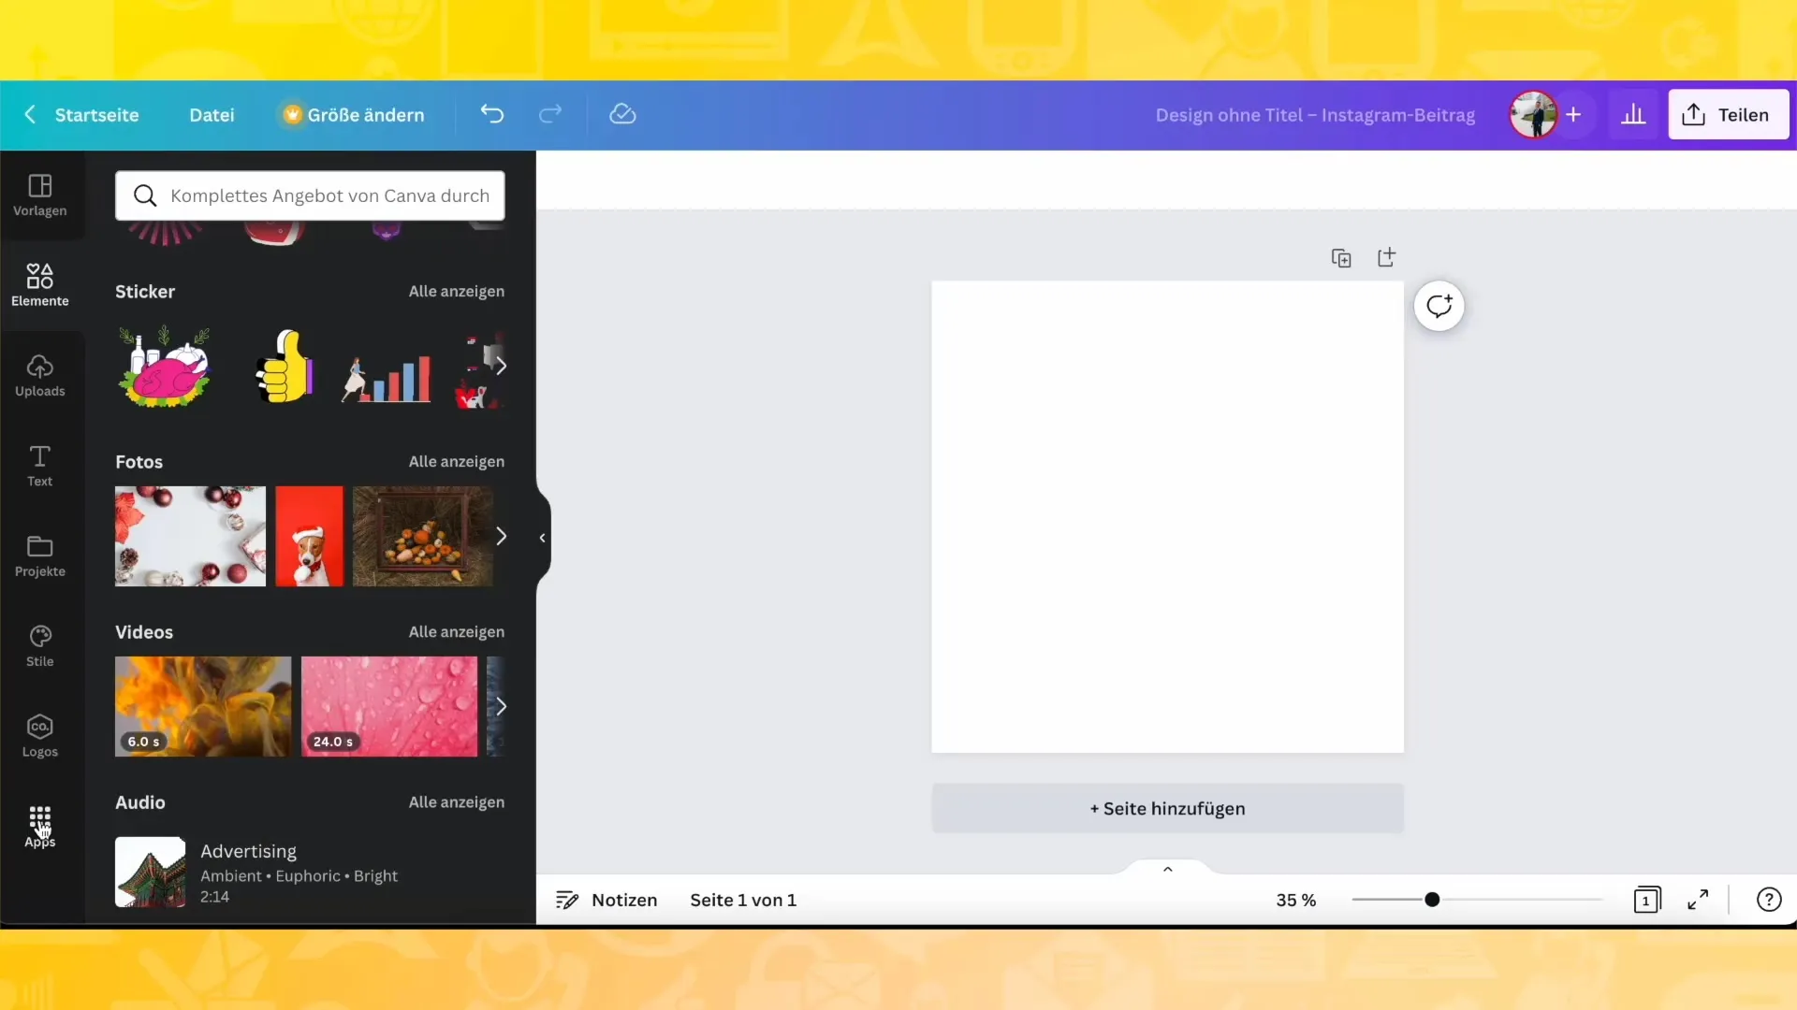
Task: Click Startseite navigation item
Action: (x=96, y=113)
